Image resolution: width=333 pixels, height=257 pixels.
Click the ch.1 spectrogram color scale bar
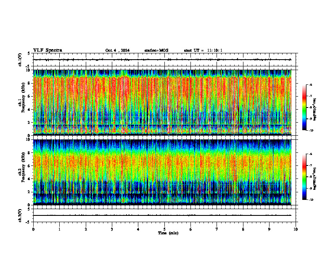click(304, 108)
